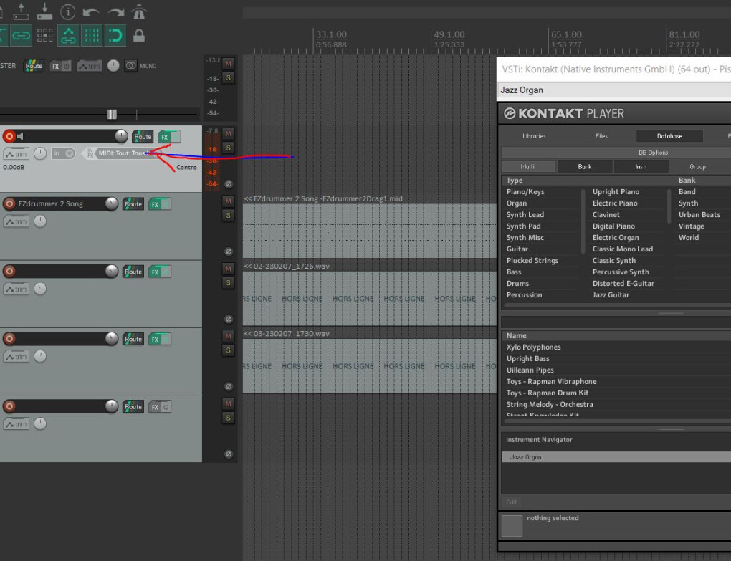
Task: Select Jazz Organ in Instrument Navigator
Action: [x=616, y=457]
